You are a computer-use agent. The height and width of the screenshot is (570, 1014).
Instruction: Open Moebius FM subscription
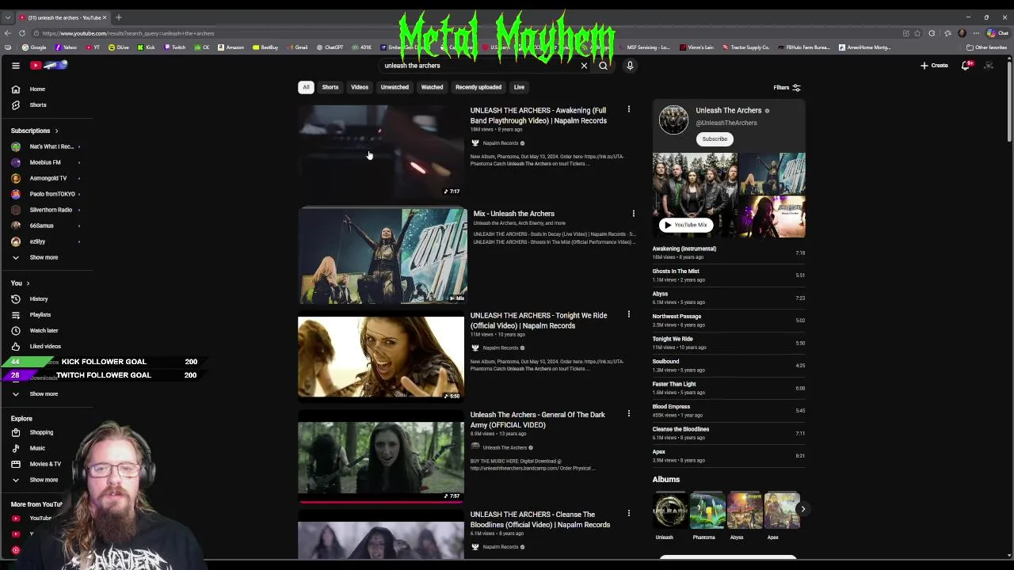(x=45, y=162)
